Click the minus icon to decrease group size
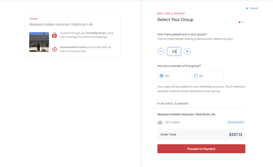Viewport: 273px width, 167px height. [161, 51]
